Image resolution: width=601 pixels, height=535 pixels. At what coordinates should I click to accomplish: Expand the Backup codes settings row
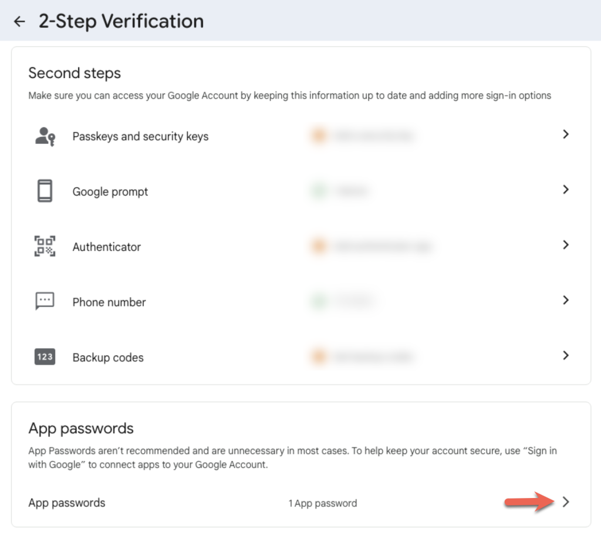tap(565, 355)
